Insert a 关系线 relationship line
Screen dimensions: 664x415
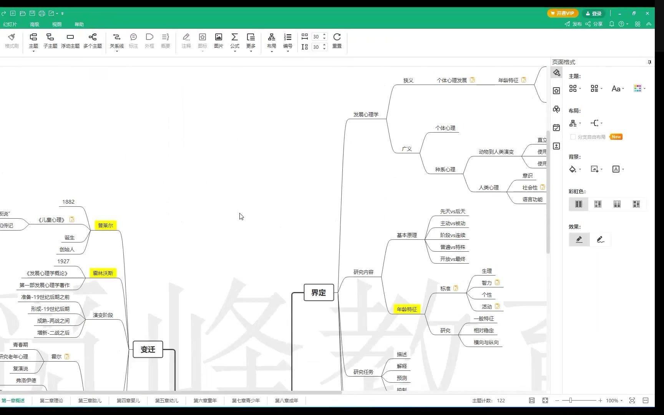116,40
